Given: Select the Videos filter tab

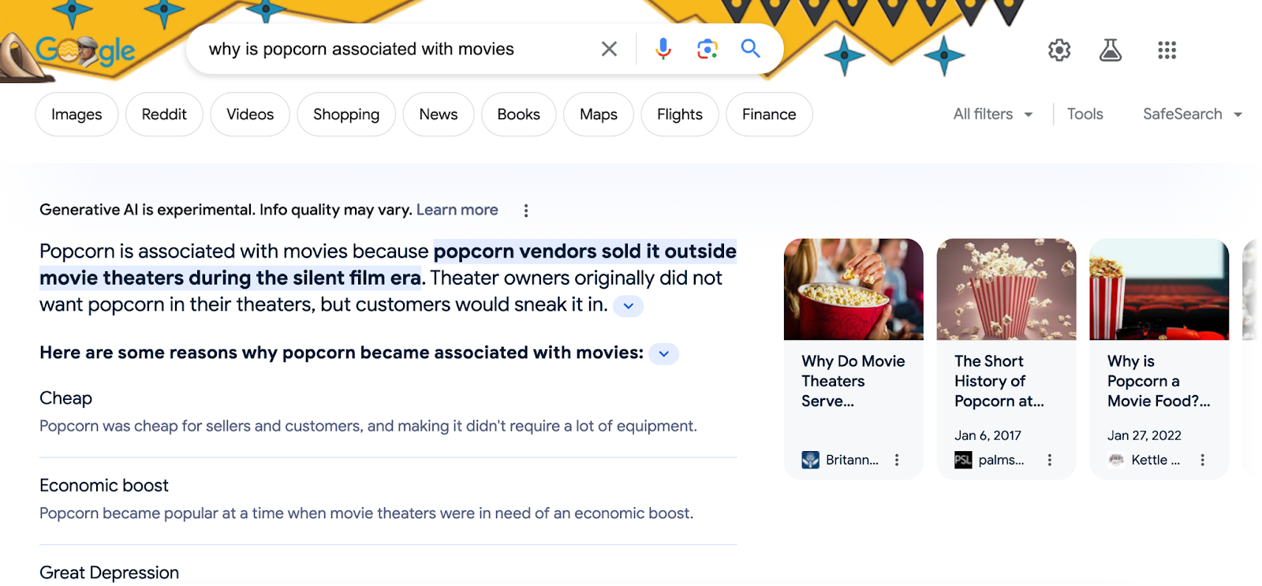Looking at the screenshot, I should point(250,114).
